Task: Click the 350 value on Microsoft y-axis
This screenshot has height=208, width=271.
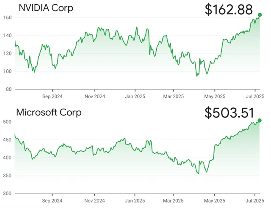Action: [x=7, y=175]
